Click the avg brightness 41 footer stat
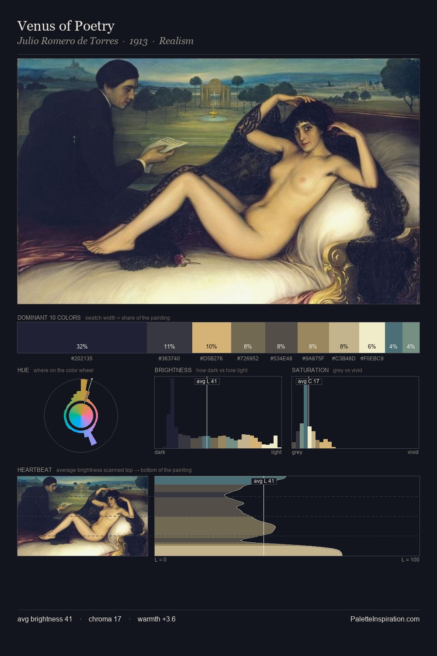Screen dimensions: 437x656 (45, 619)
